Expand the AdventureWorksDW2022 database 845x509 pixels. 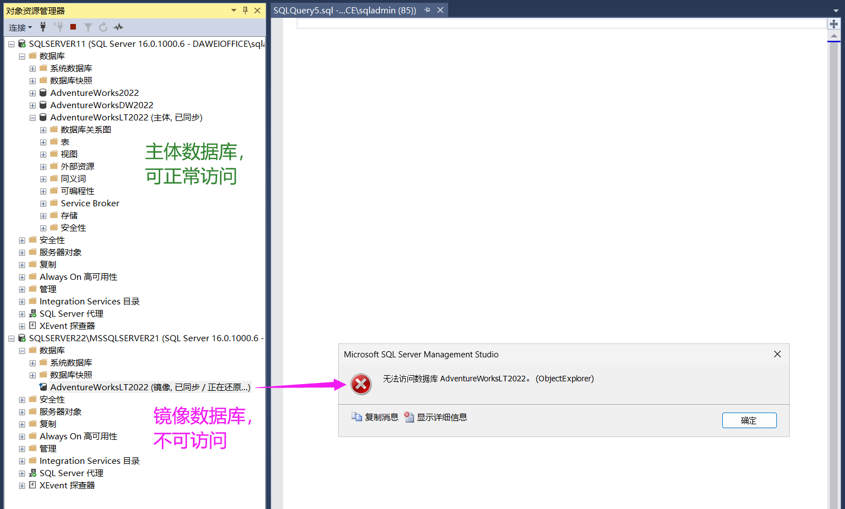click(32, 105)
